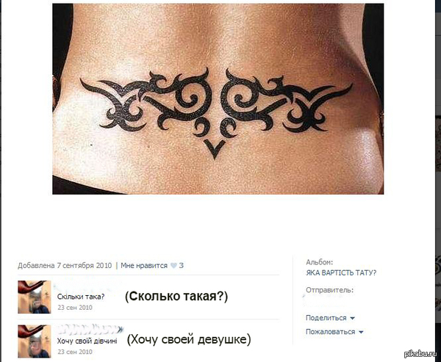This screenshot has width=441, height=362.
Task: Click the tattoo photo to view next
Action: (218, 98)
